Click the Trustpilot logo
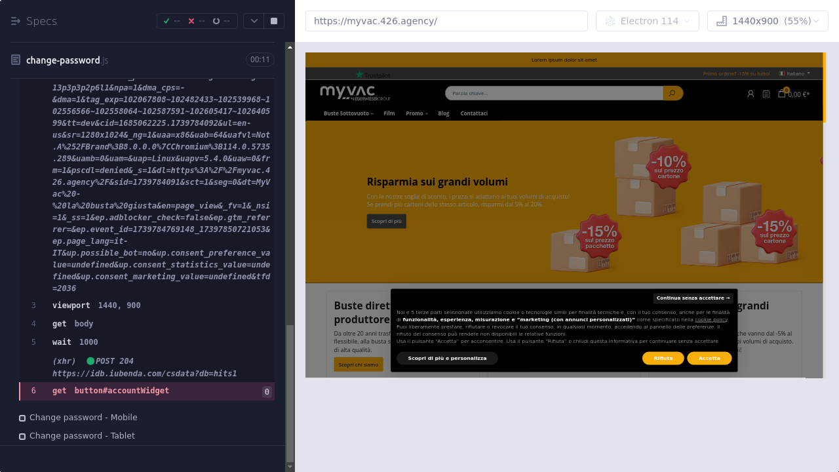 [x=372, y=75]
